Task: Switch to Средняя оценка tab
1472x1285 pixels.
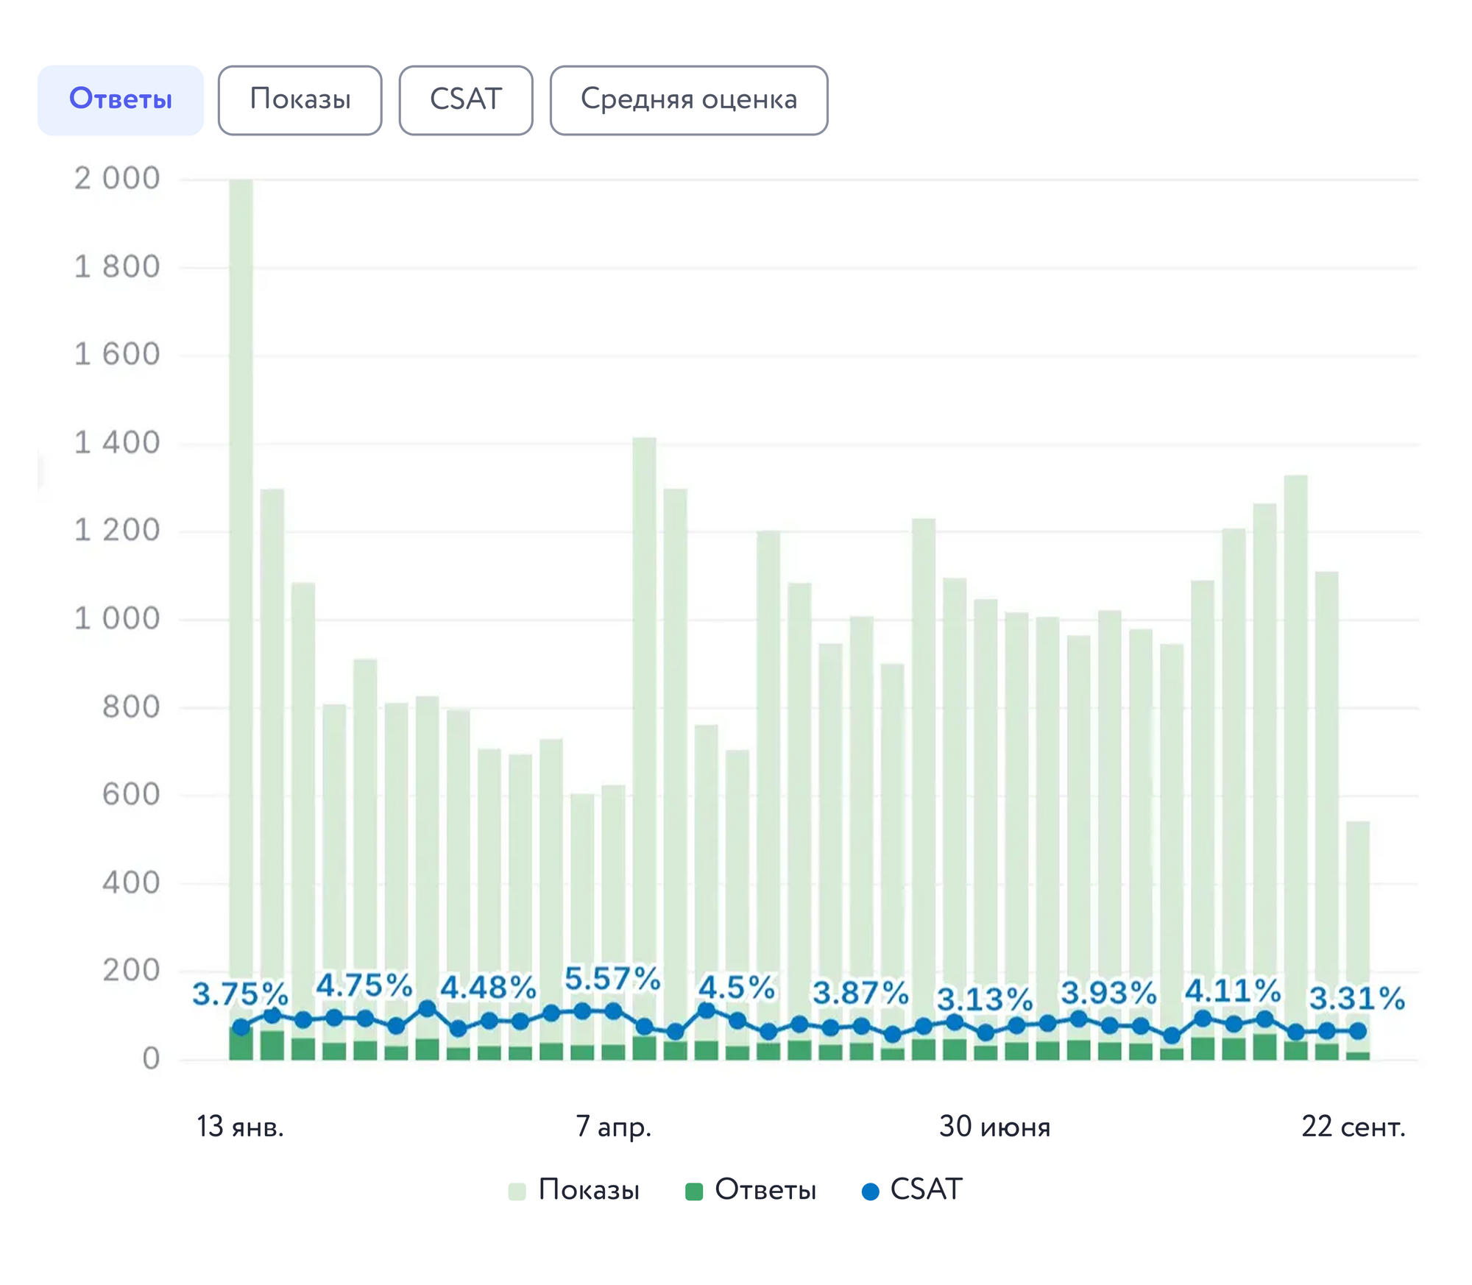Action: 688,99
